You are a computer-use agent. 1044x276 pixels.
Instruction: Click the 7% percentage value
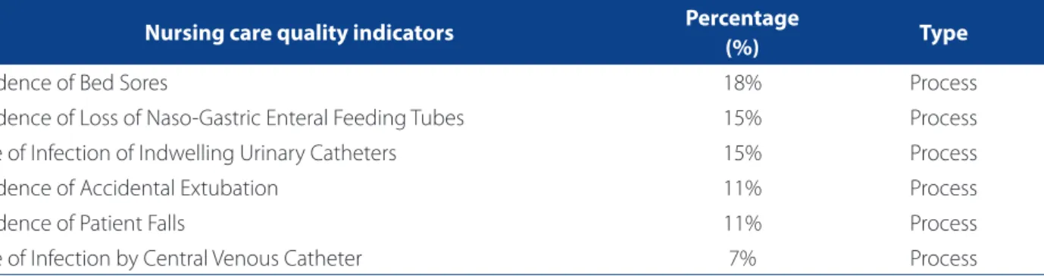tap(742, 258)
